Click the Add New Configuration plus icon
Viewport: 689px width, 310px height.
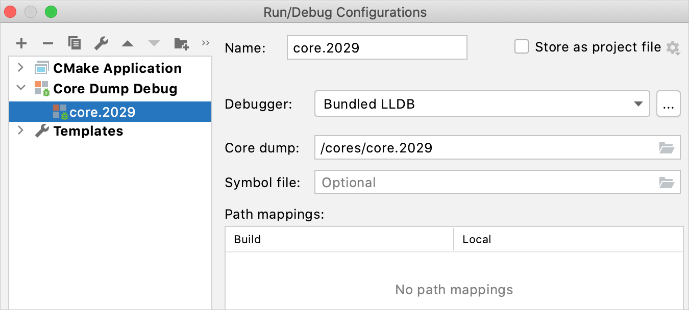(21, 44)
